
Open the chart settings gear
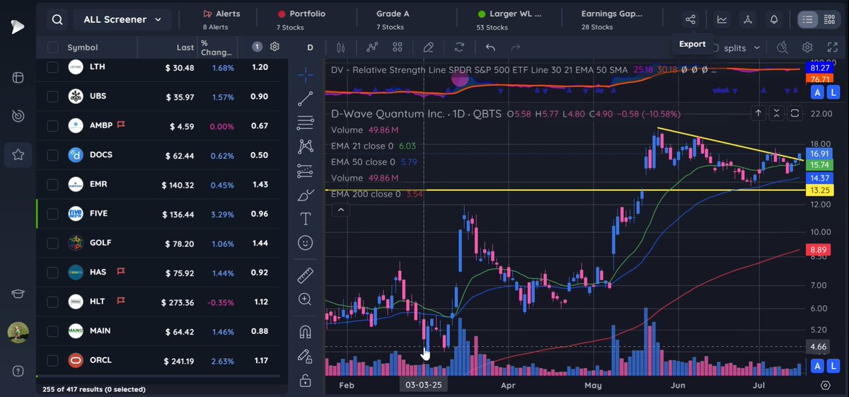(x=807, y=47)
